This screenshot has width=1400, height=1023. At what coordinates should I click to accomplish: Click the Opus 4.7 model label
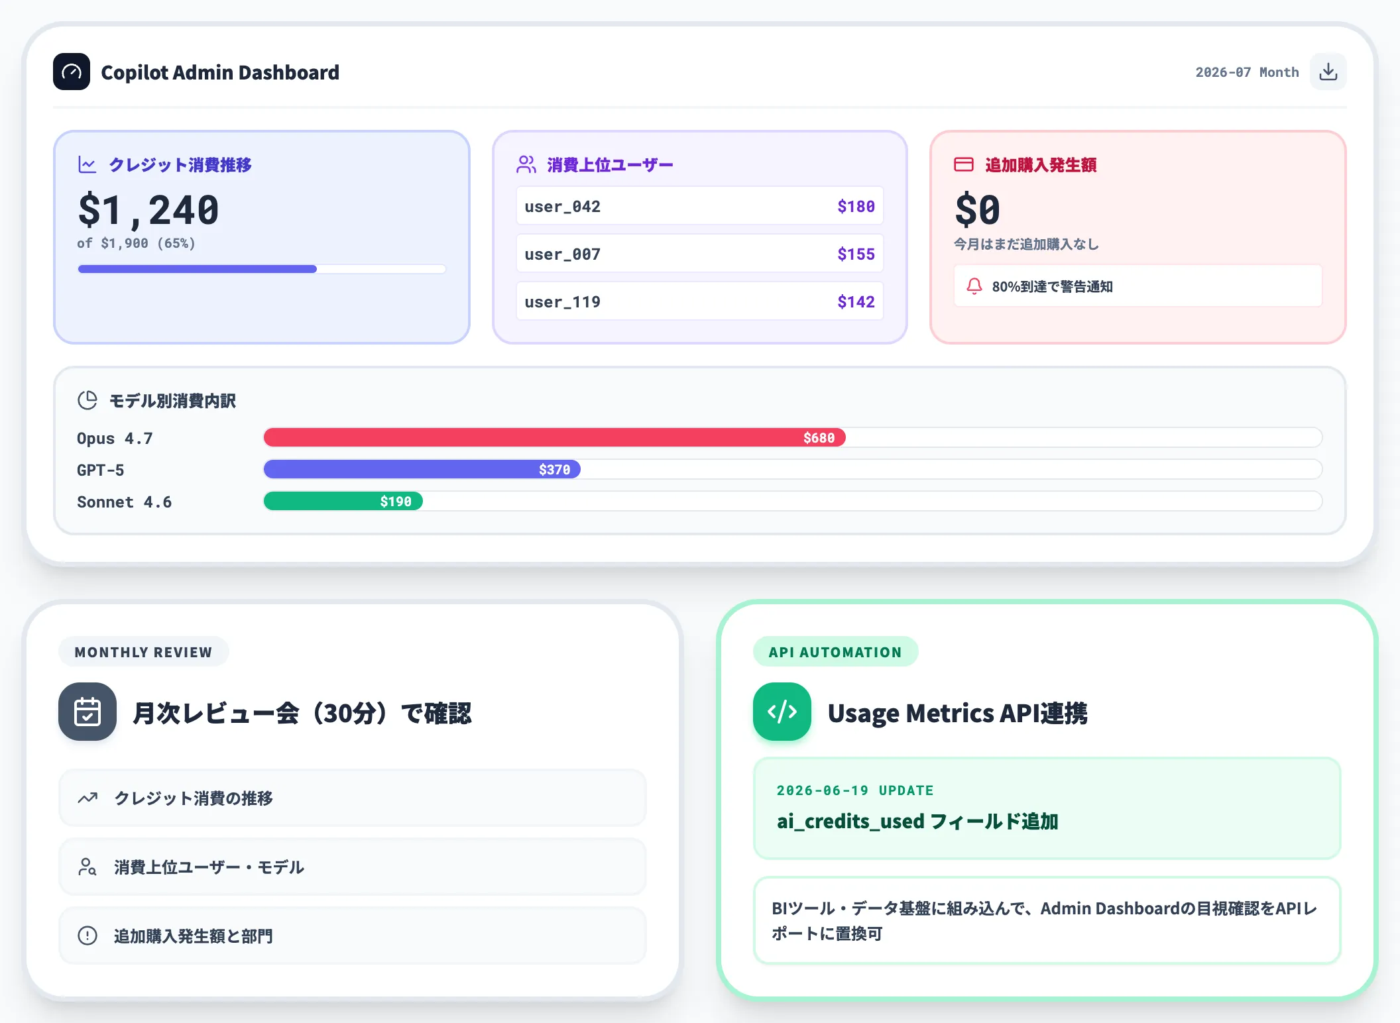click(115, 438)
